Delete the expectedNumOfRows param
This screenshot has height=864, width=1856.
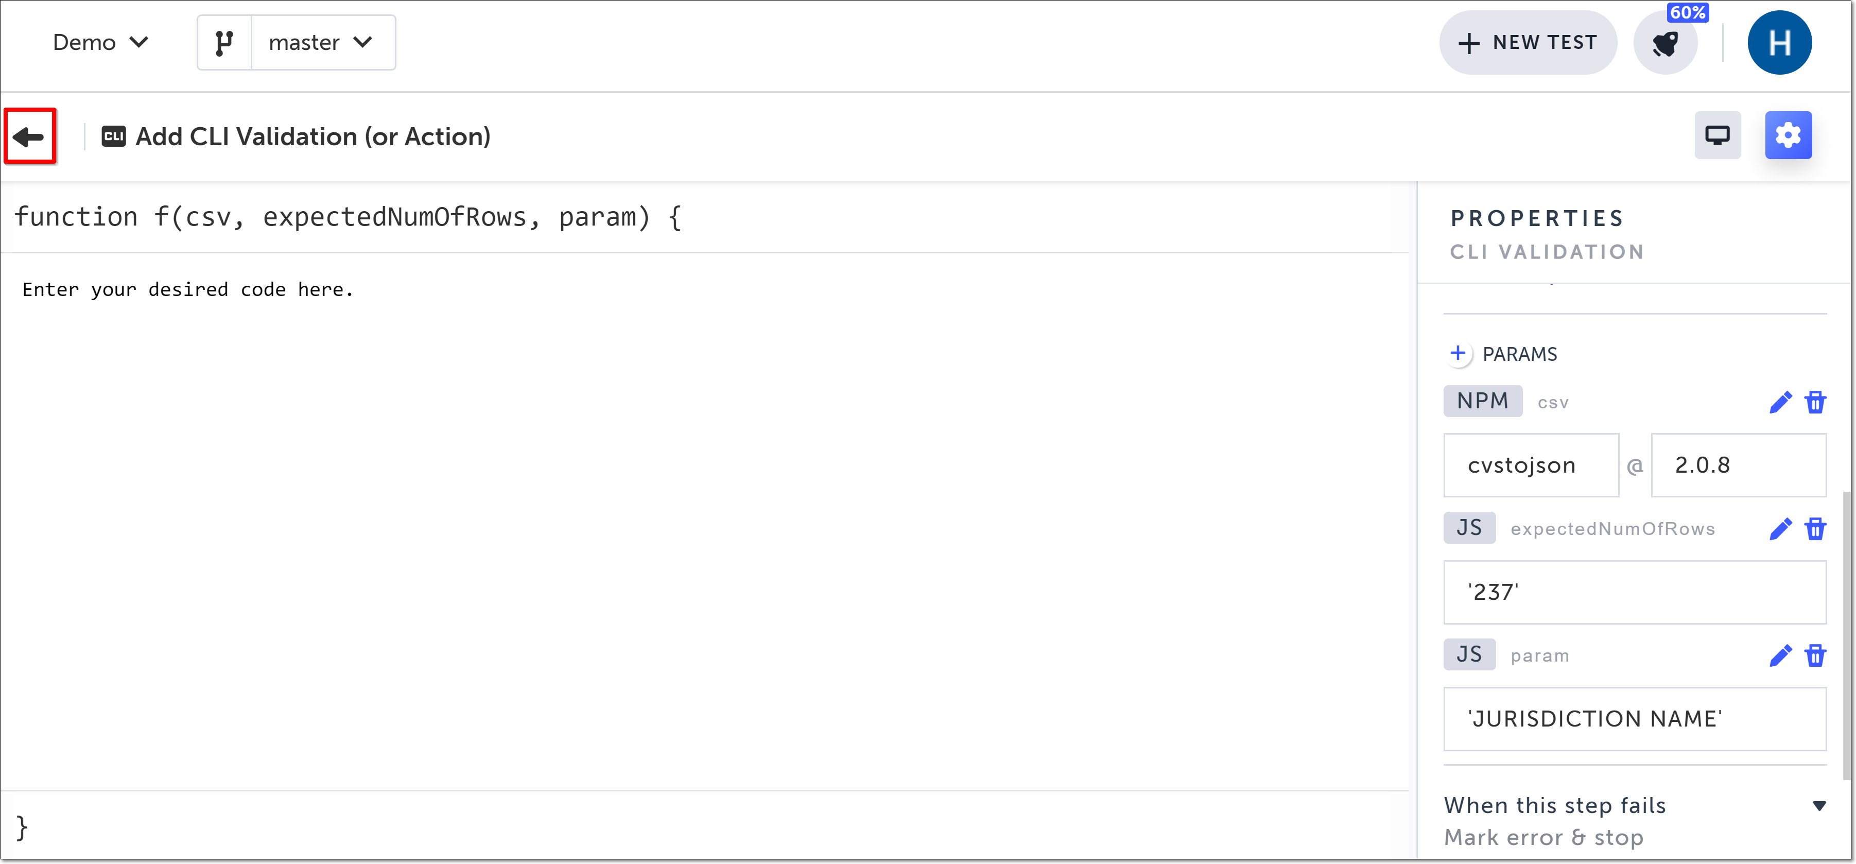click(x=1815, y=529)
